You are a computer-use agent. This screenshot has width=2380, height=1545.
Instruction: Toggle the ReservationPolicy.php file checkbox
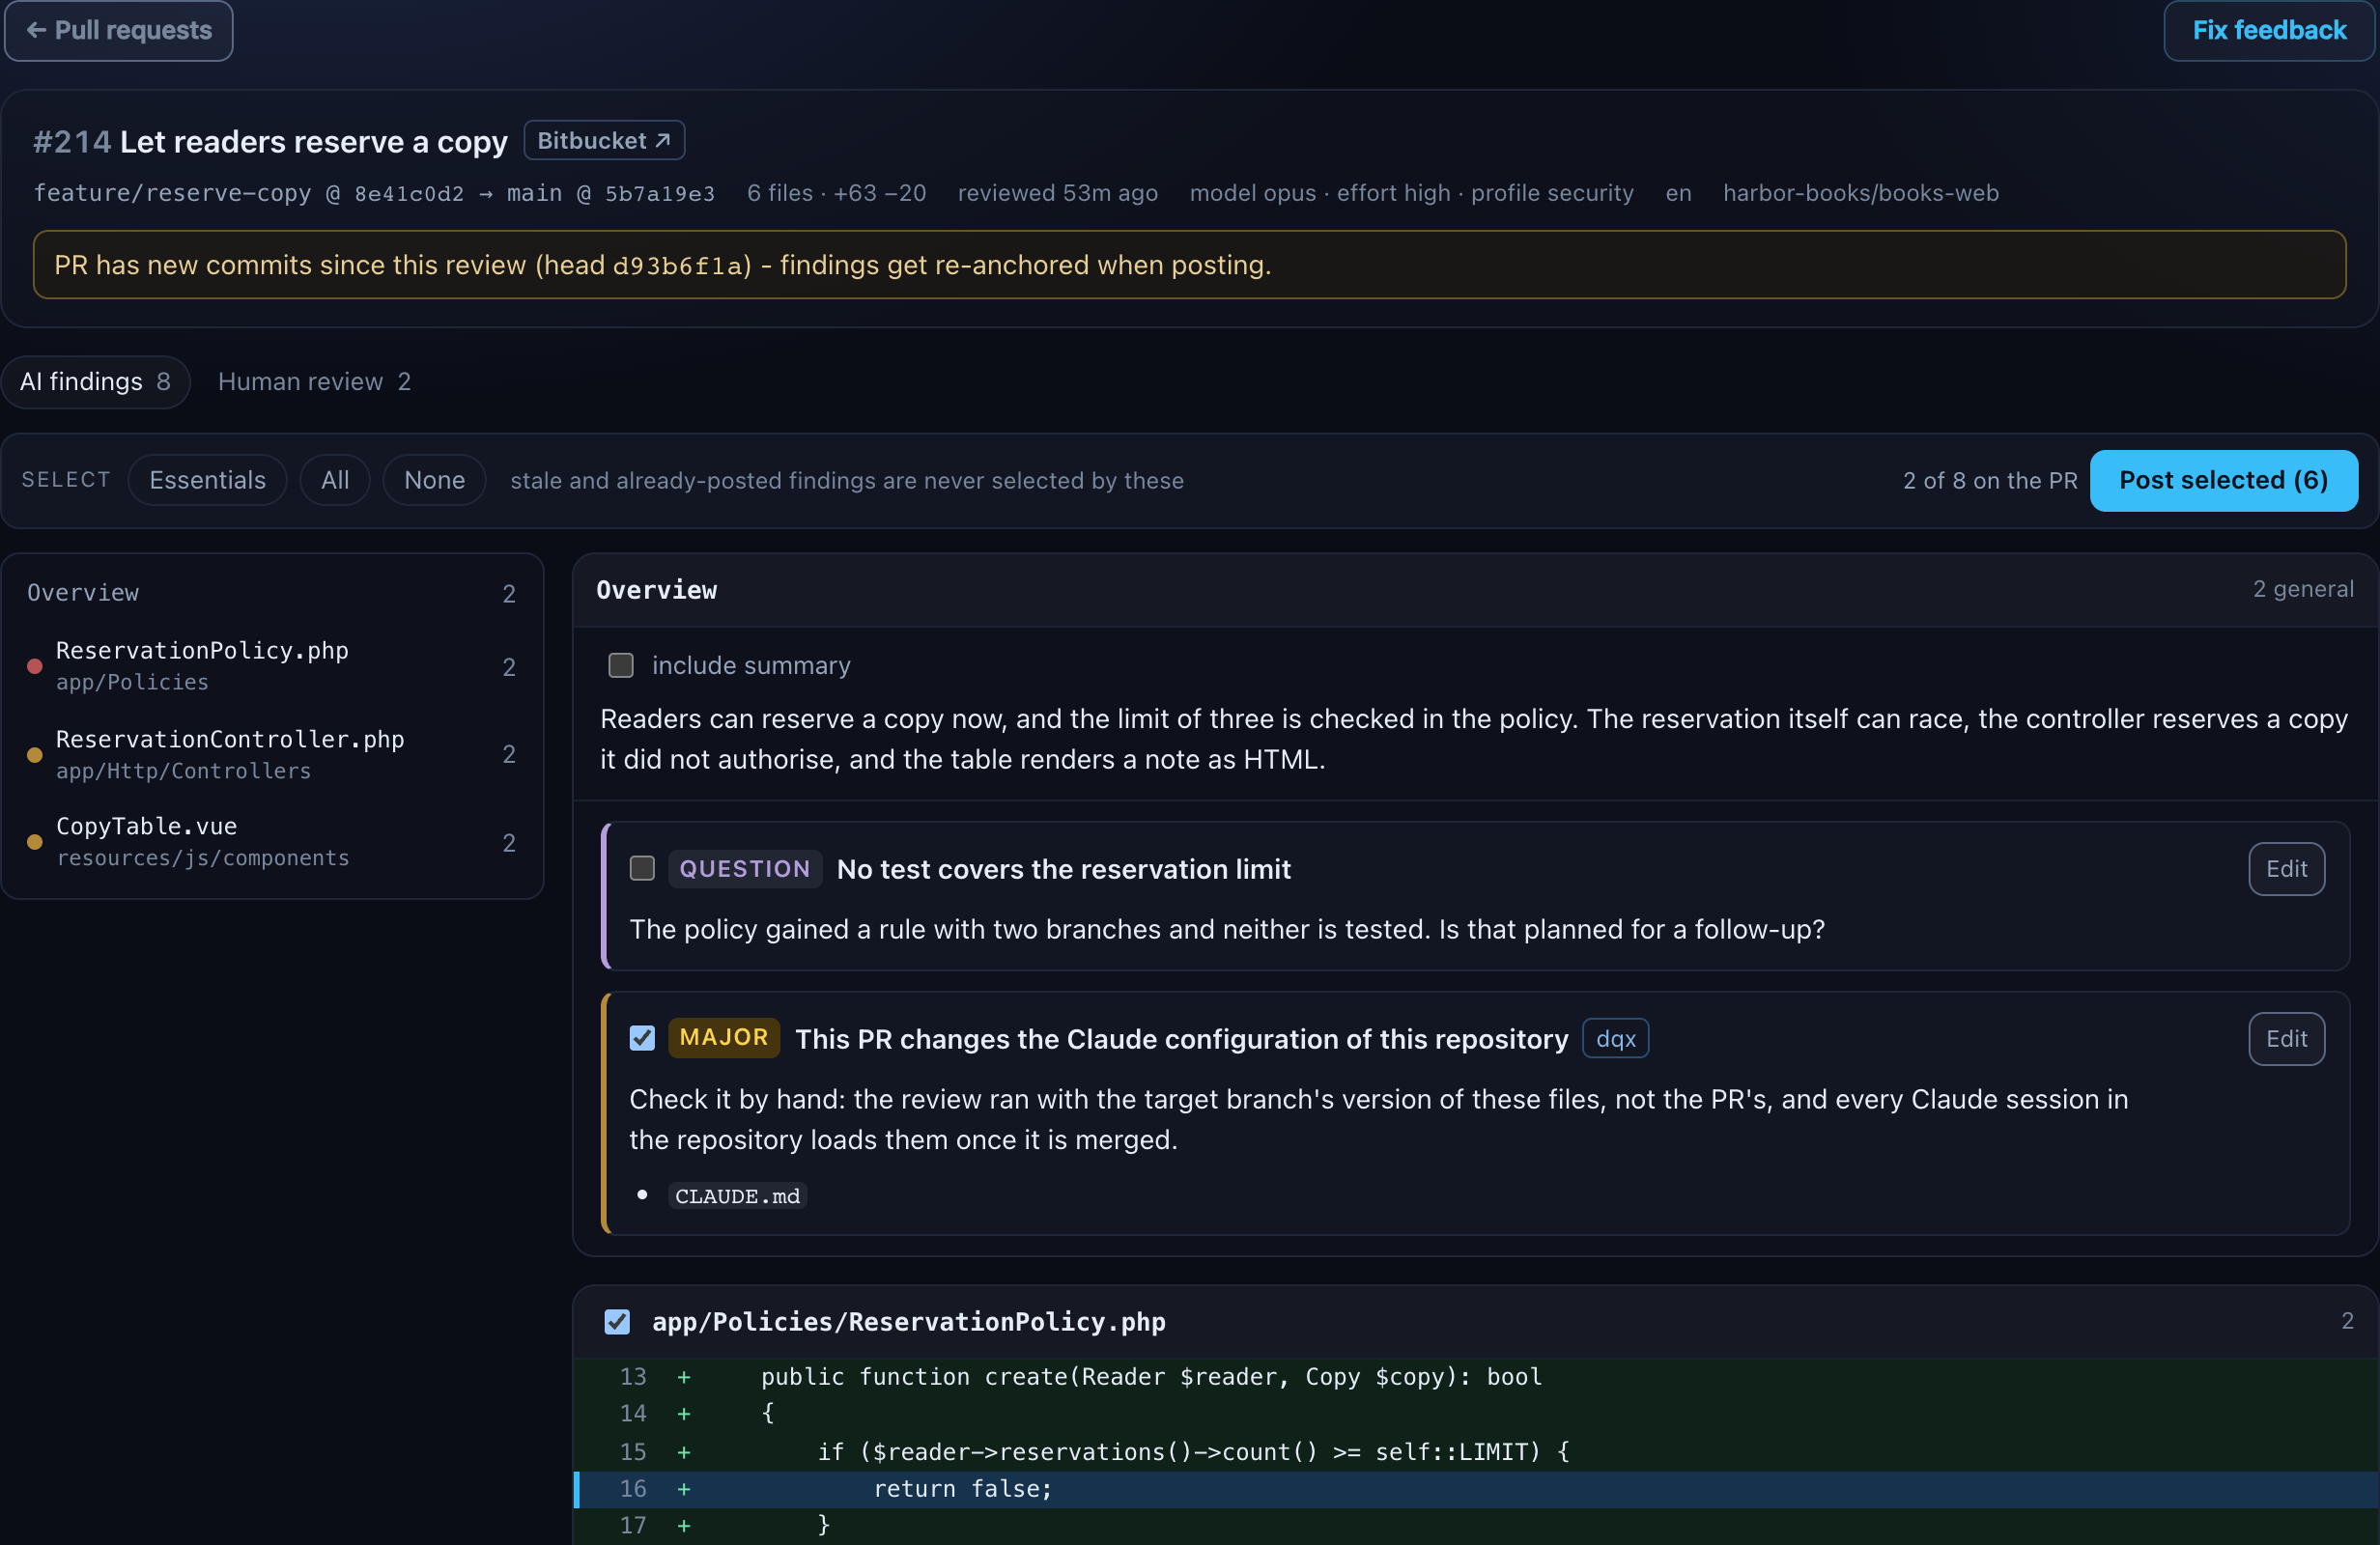[x=617, y=1322]
